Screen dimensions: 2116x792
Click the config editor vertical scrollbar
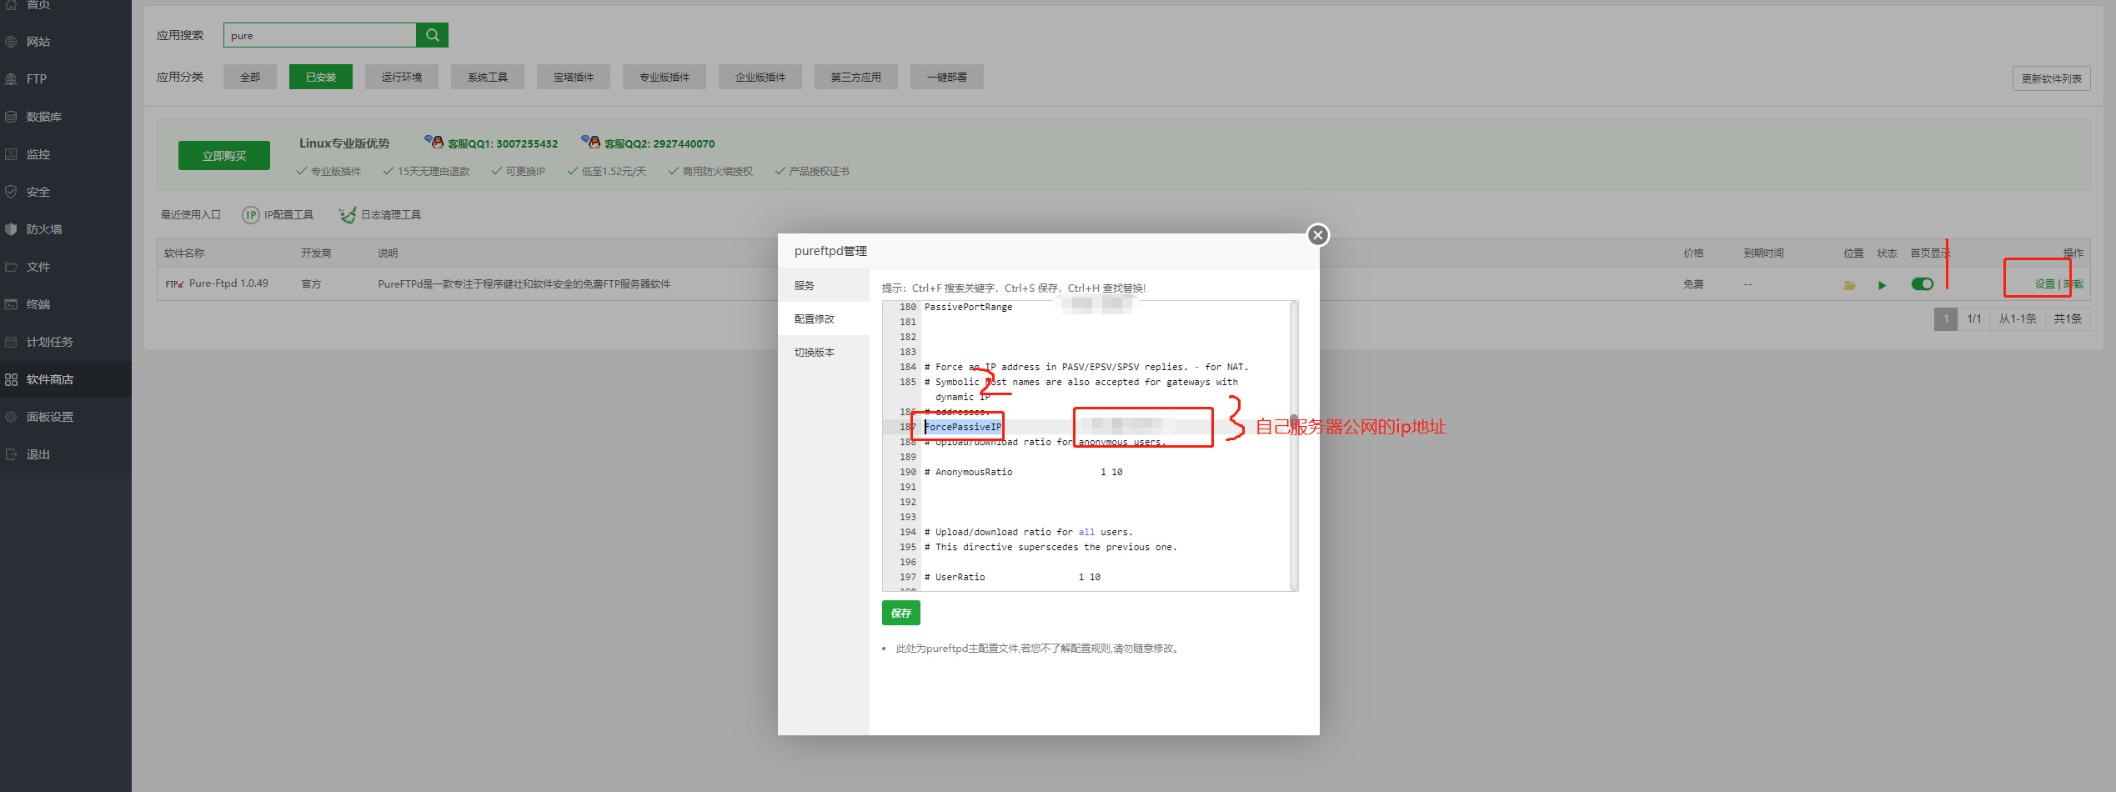[1294, 446]
